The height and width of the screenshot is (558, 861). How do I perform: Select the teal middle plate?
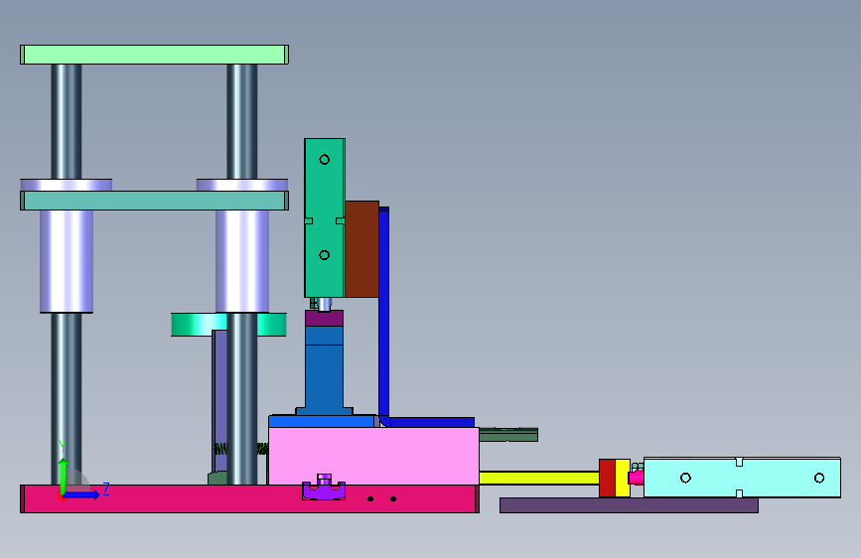(x=154, y=201)
